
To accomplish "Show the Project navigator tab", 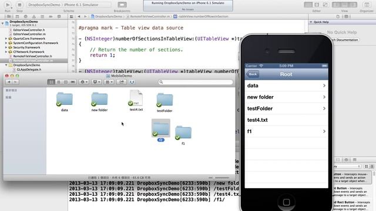I will pos(9,16).
